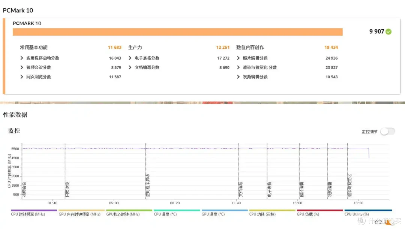This screenshot has width=405, height=229.
Task: Click the 18:20 time axis label
Action: pyautogui.click(x=358, y=203)
